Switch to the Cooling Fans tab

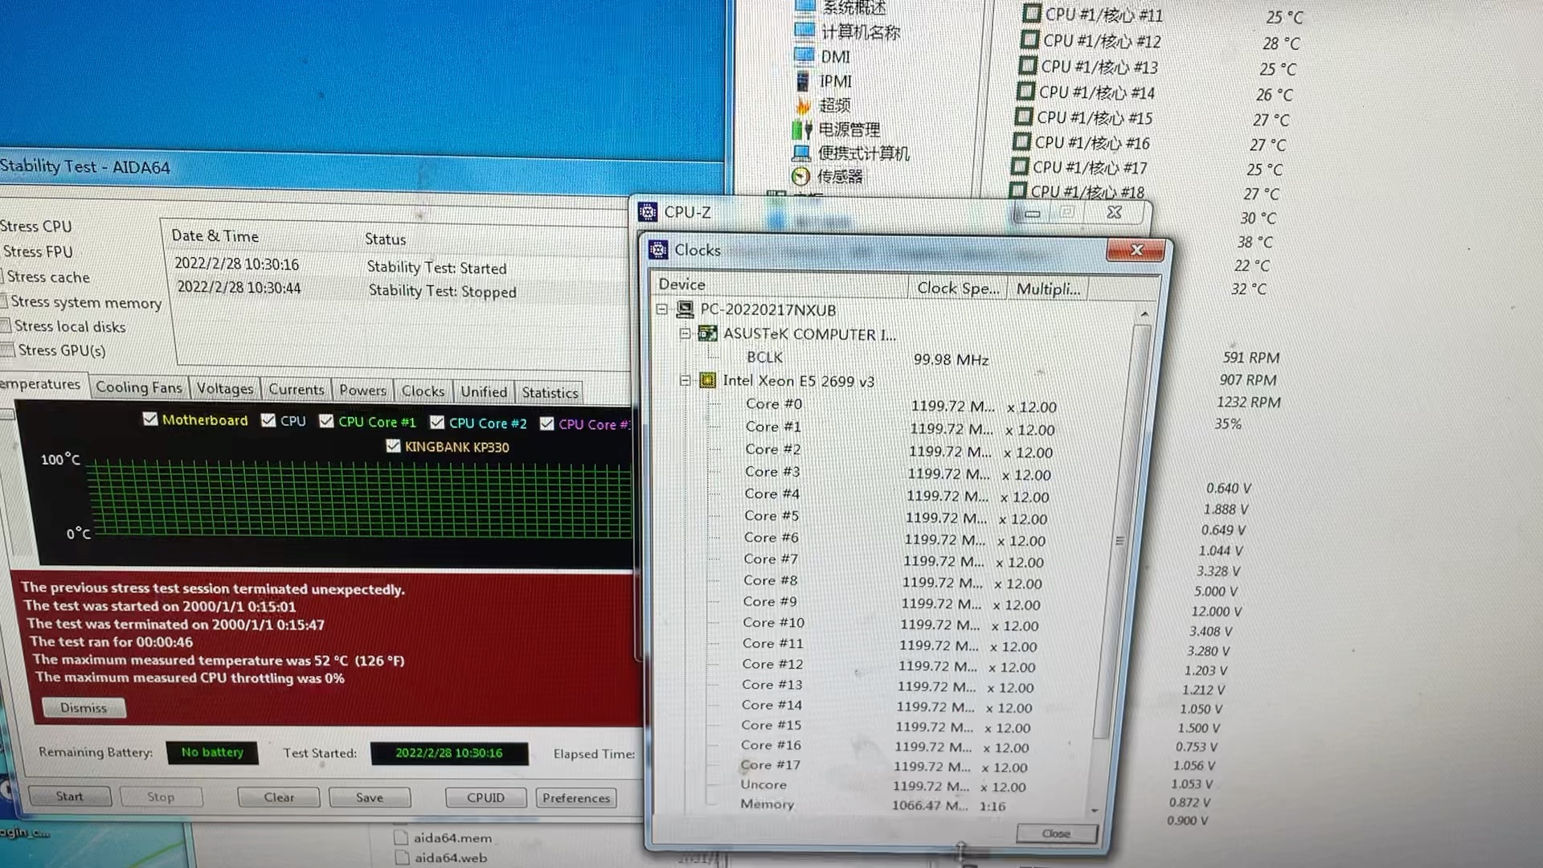(139, 387)
